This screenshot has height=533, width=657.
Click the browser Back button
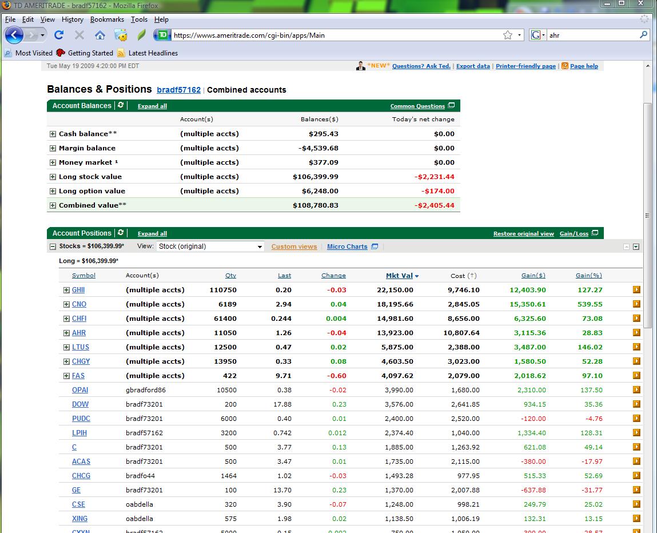point(14,35)
